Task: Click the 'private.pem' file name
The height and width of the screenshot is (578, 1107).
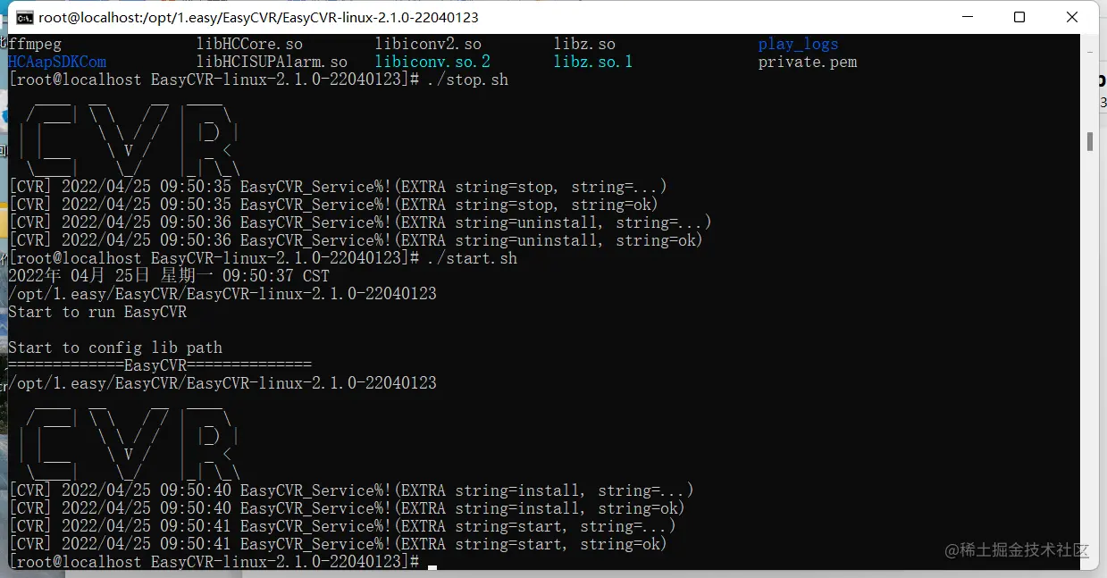Action: [807, 62]
